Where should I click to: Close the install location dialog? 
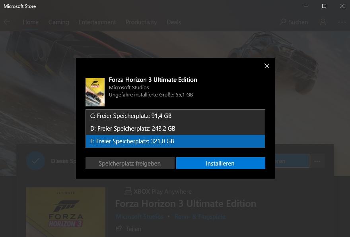pos(267,66)
